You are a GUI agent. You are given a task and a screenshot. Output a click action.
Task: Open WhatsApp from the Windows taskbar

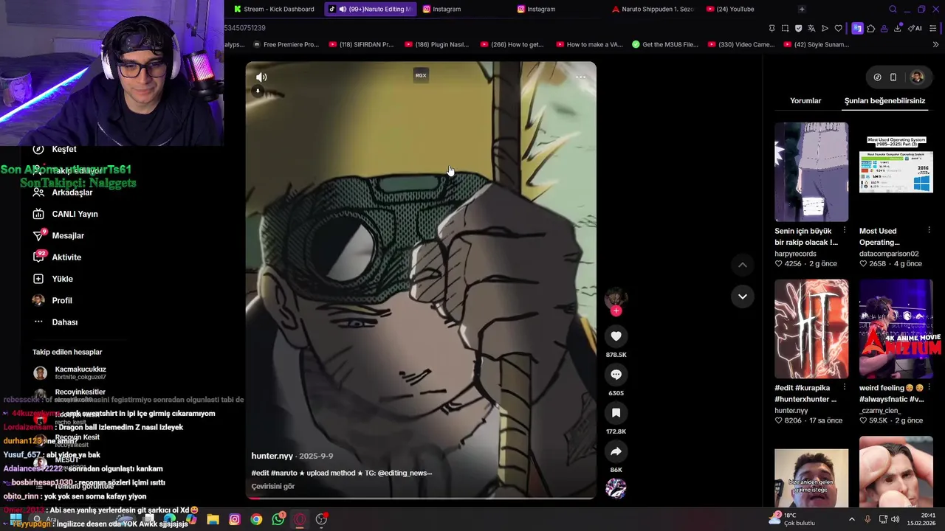(x=278, y=519)
